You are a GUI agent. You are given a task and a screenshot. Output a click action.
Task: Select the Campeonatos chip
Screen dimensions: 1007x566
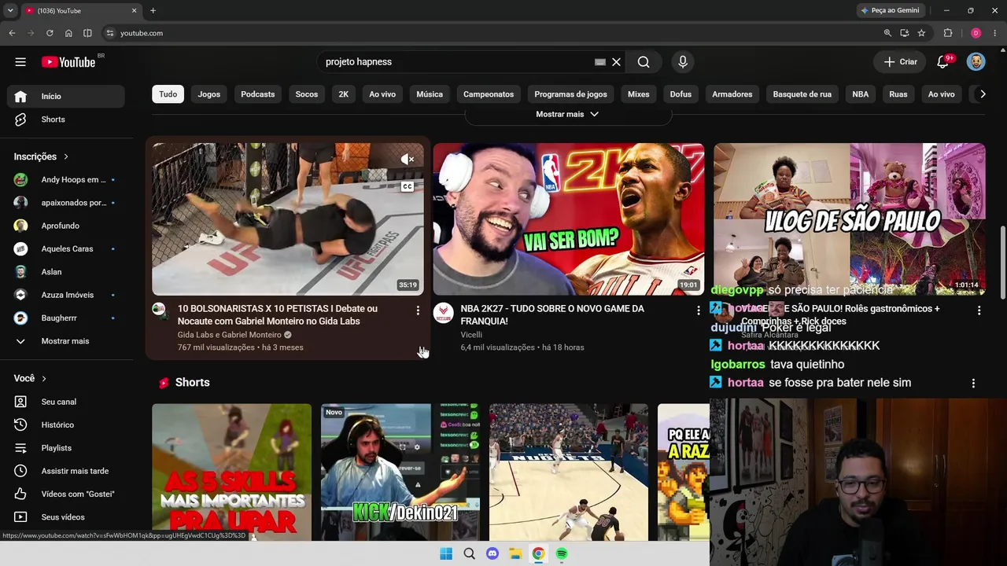(489, 94)
